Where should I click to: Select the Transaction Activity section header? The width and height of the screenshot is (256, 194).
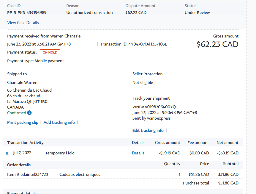tap(26, 143)
